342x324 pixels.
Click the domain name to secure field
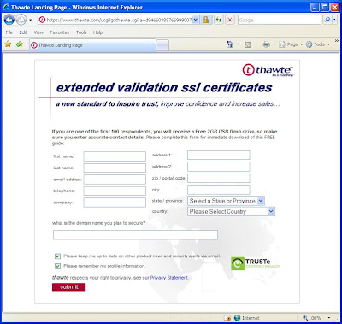point(135,235)
